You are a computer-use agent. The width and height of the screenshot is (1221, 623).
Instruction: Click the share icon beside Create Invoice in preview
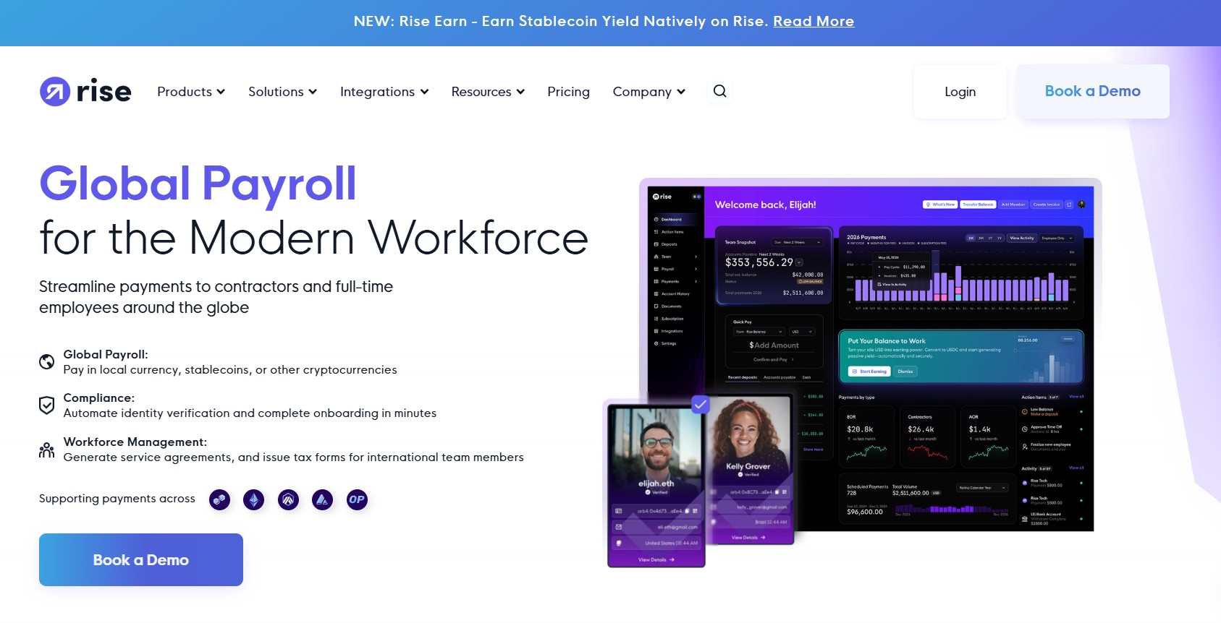click(x=1069, y=205)
